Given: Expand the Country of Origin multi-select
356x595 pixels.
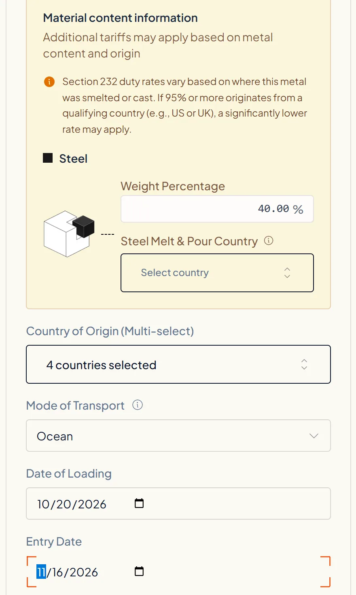Looking at the screenshot, I should 178,364.
